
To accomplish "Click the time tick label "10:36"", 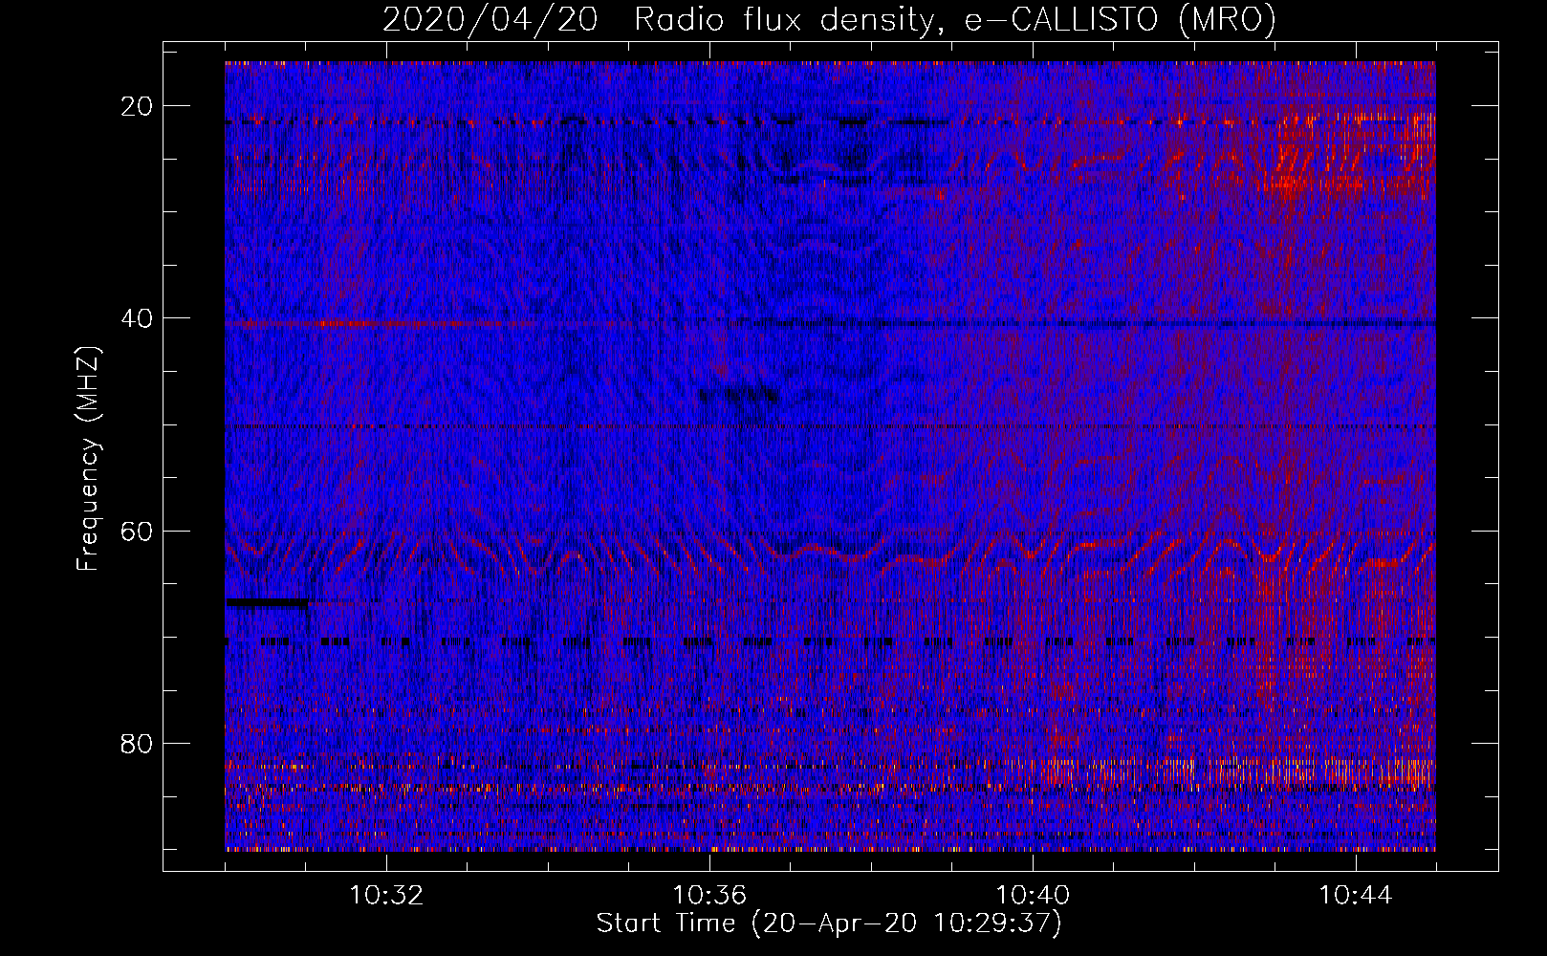I will pyautogui.click(x=709, y=896).
